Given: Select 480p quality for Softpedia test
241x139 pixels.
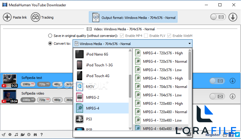Looking at the screenshot, I should pyautogui.click(x=57, y=84).
